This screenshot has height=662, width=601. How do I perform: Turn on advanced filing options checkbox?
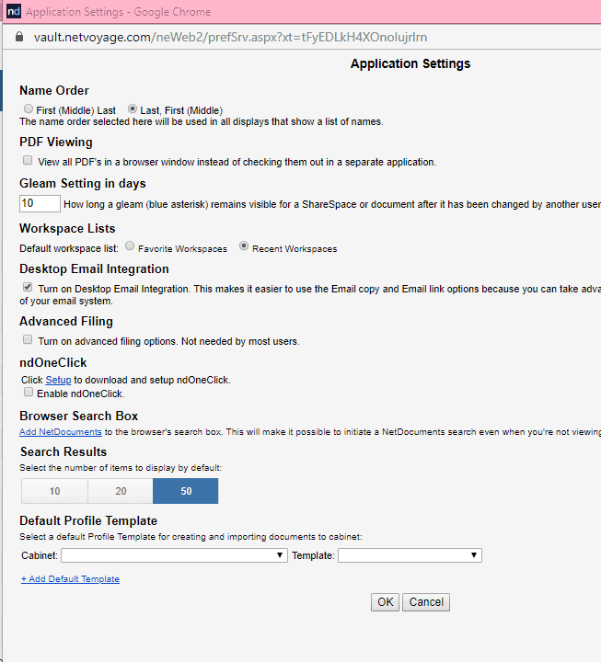tap(28, 339)
